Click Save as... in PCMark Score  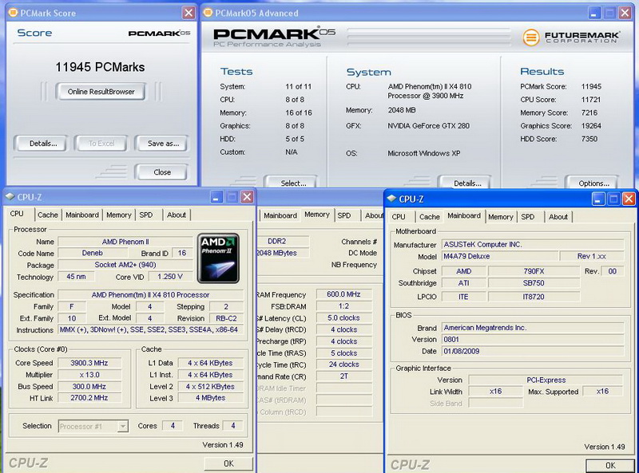[x=163, y=144]
